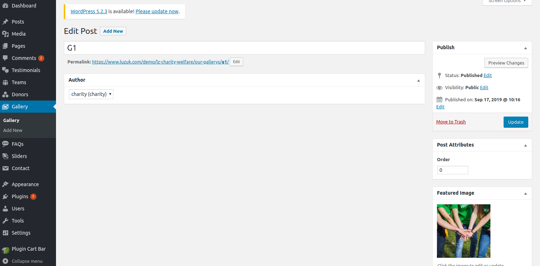Screen dimensions: 540x266
Task: Click the Plugins badge showing 5
Action: tap(33, 196)
